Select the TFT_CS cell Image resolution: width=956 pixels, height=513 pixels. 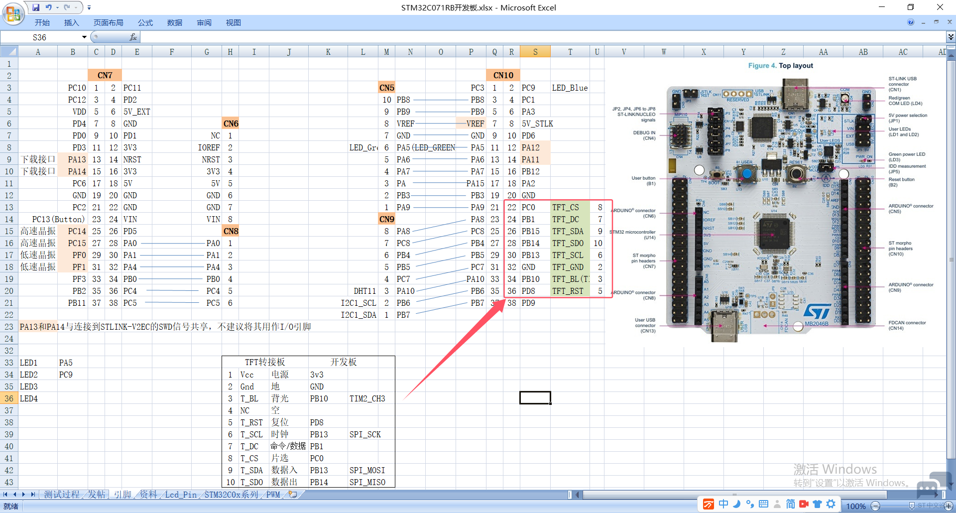570,207
